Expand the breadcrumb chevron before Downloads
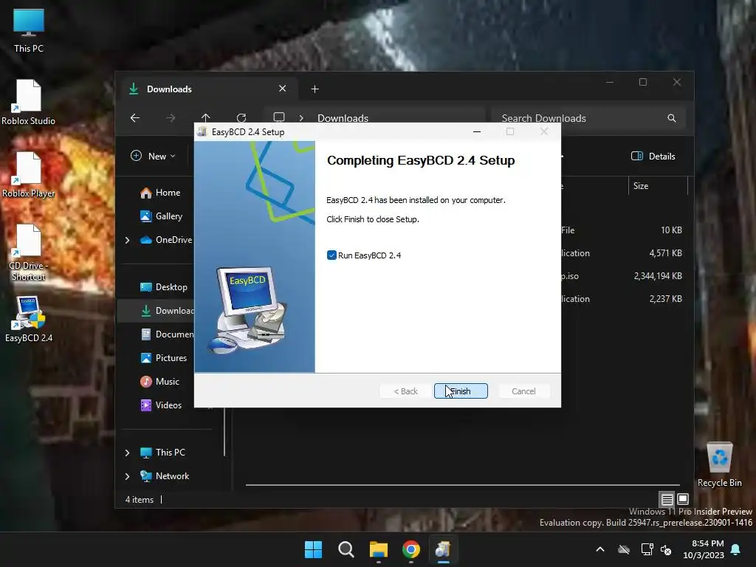The width and height of the screenshot is (756, 567). 301,118
